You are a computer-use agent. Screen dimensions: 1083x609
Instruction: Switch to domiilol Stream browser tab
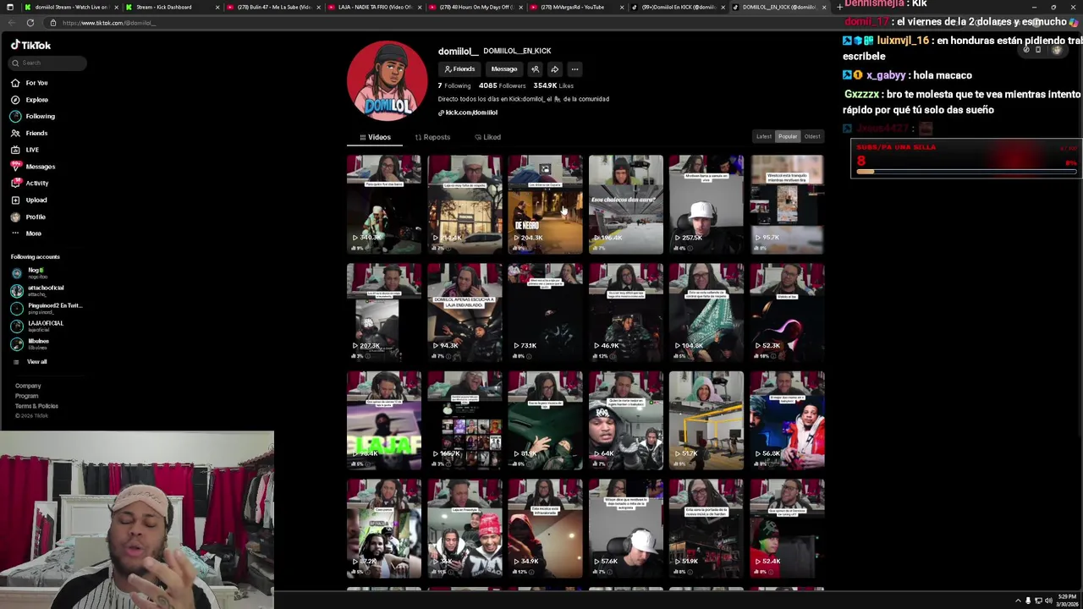click(70, 7)
